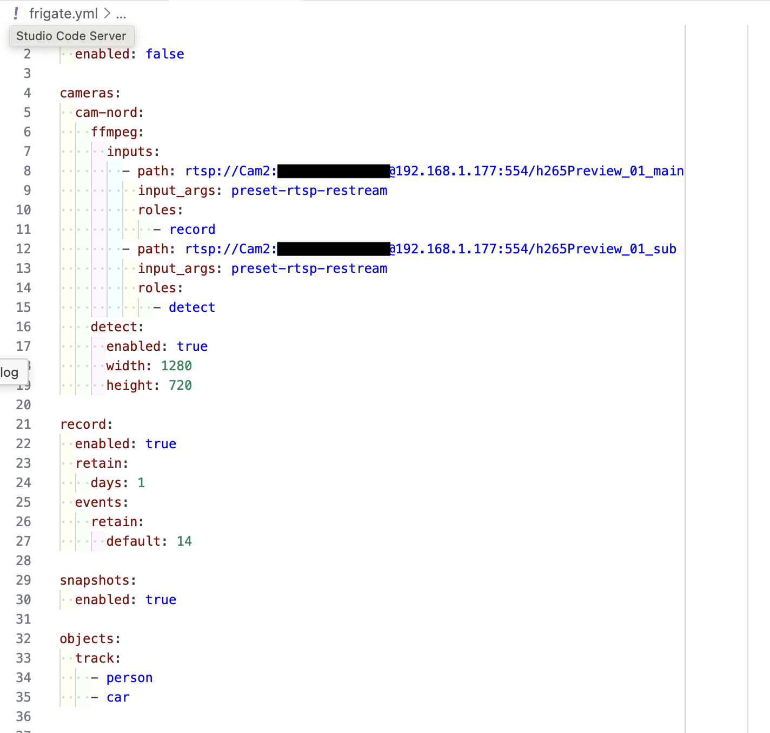This screenshot has width=770, height=733.
Task: Open the frigate.yml breadcrumb item
Action: pyautogui.click(x=63, y=14)
